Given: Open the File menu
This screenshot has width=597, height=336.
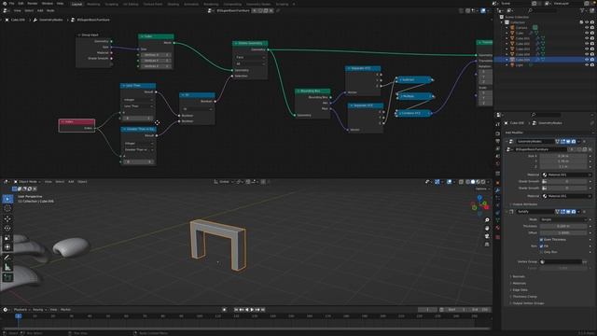Looking at the screenshot, I should pyautogui.click(x=11, y=4).
